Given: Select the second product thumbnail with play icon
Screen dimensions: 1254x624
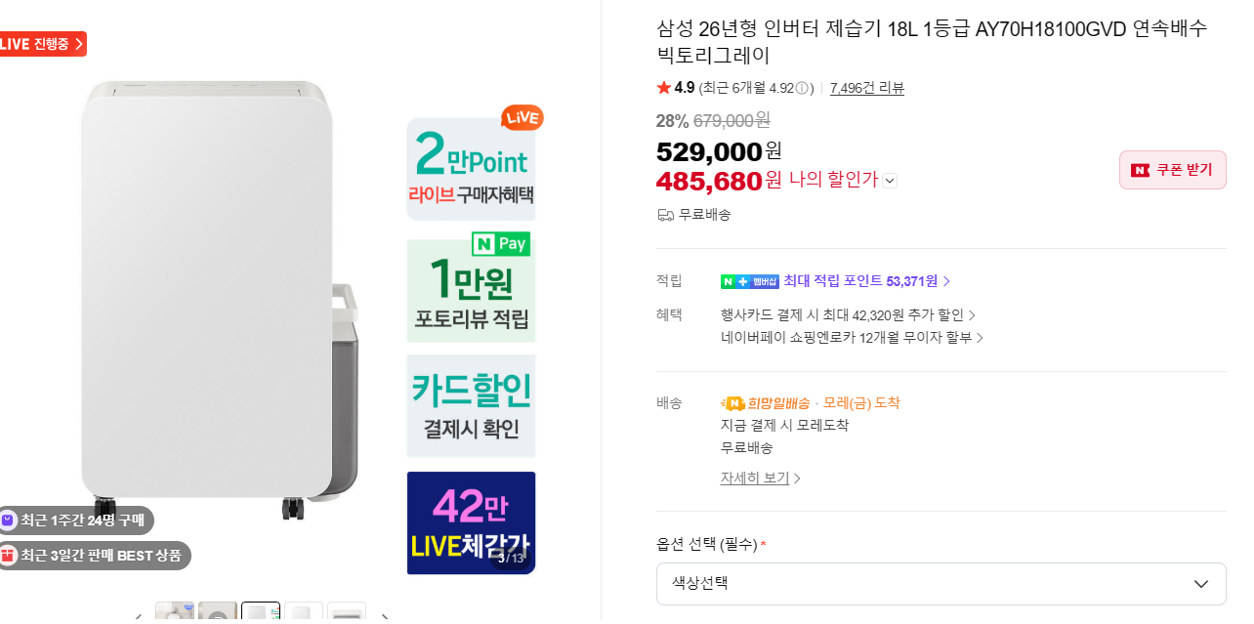Looking at the screenshot, I should [x=218, y=614].
